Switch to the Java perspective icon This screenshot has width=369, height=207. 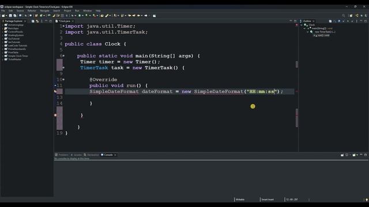(357, 16)
